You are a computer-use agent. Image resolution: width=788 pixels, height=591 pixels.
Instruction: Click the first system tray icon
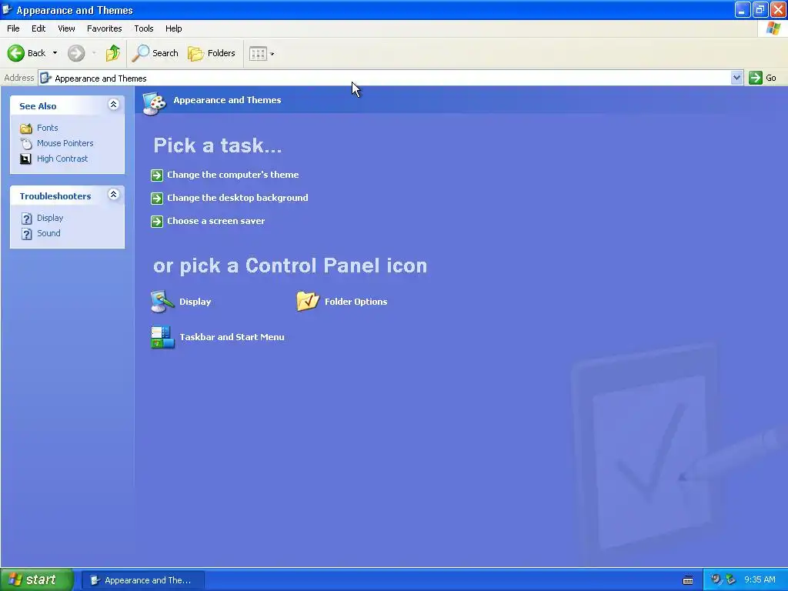(716, 579)
